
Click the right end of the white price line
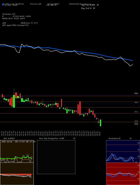(x=132, y=64)
